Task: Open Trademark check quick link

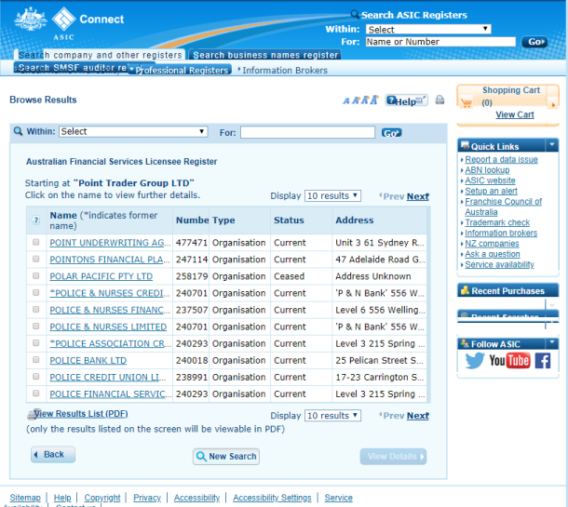Action: 497,222
